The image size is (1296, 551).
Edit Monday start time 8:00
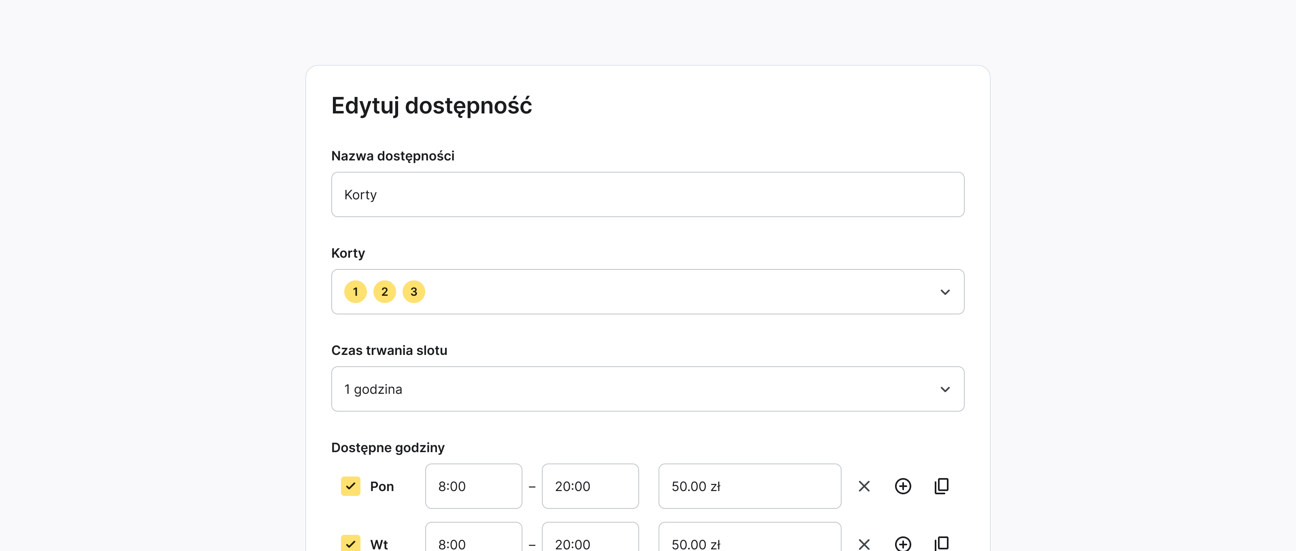click(473, 486)
